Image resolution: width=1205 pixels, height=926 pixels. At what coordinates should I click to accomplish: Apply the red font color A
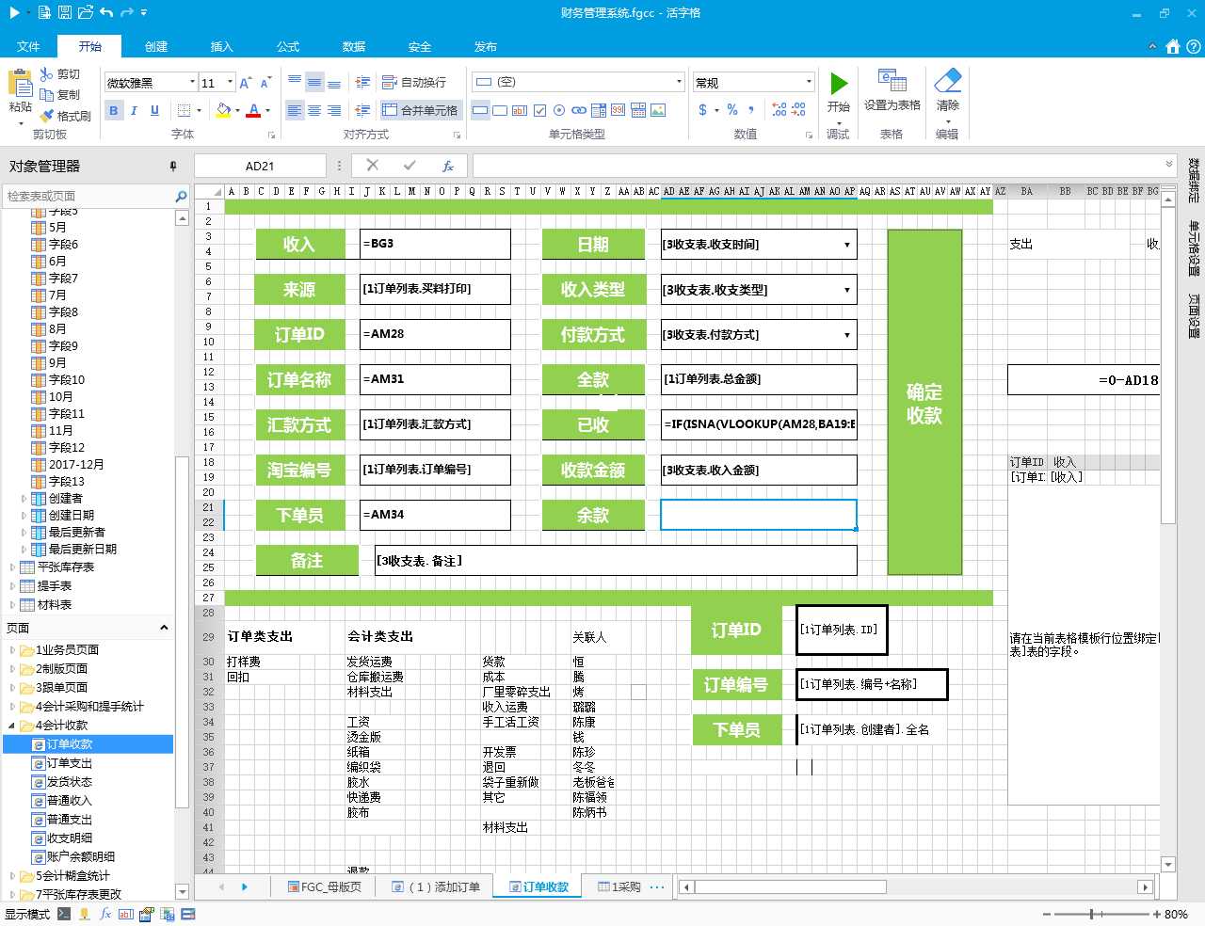pyautogui.click(x=253, y=111)
